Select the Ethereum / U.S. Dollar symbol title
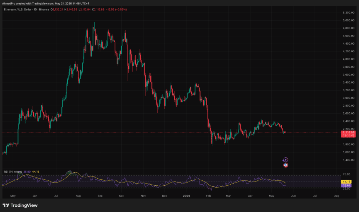 tap(18, 9)
